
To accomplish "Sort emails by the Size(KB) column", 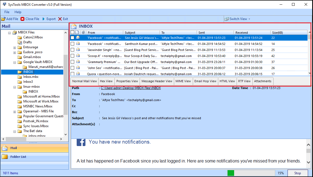I will coord(289,32).
